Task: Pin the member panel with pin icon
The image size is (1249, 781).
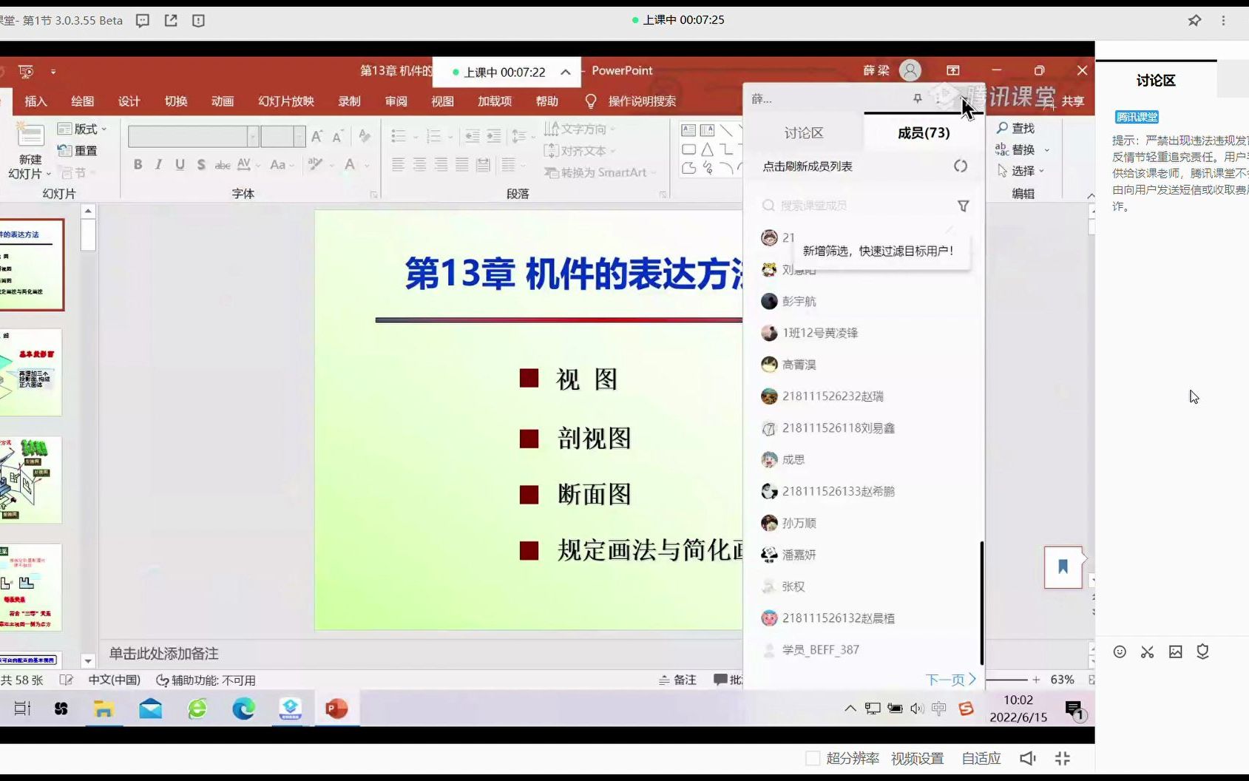Action: click(x=917, y=98)
